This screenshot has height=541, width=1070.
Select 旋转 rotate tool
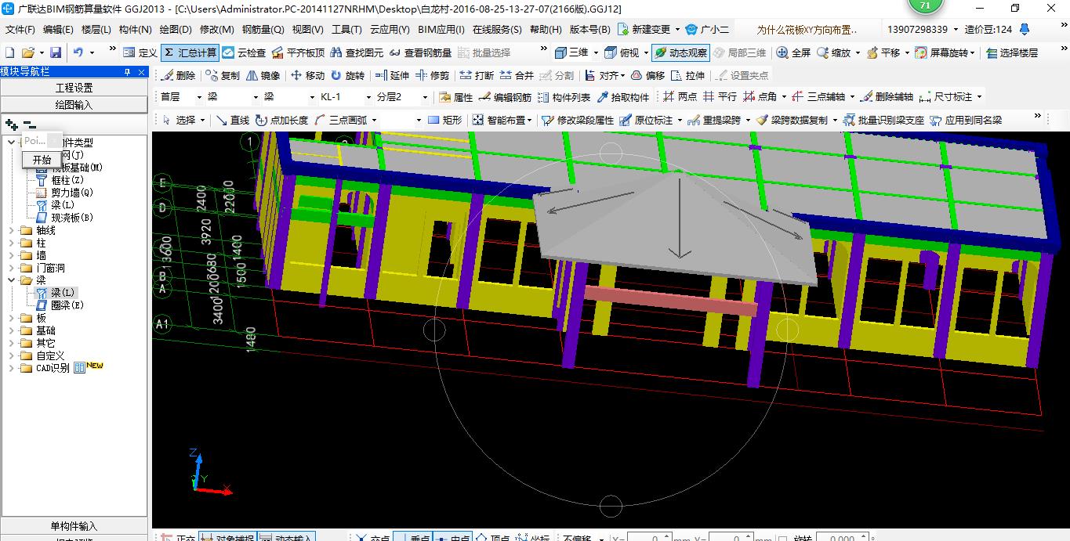347,75
